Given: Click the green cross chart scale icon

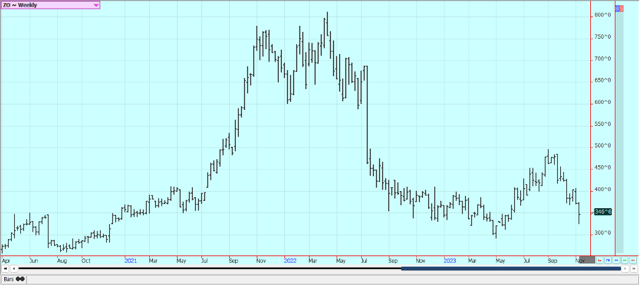Looking at the screenshot, I should coord(625,260).
